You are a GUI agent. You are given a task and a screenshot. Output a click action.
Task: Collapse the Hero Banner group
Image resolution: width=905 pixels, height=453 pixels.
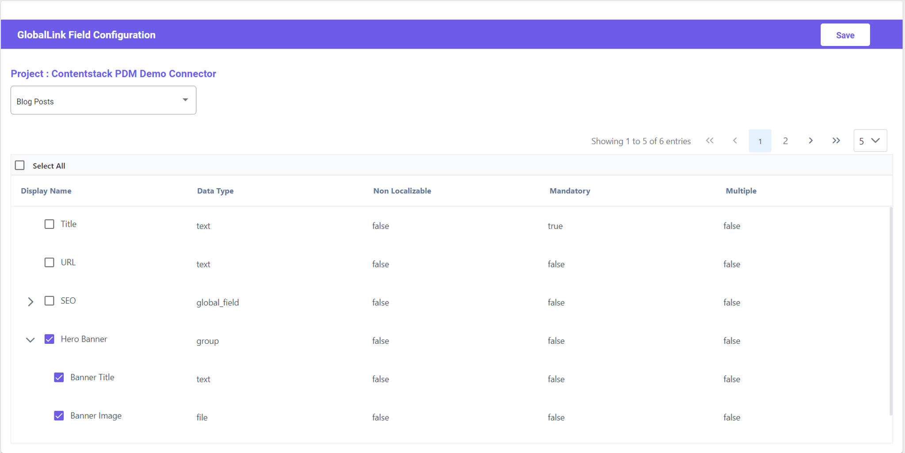click(x=30, y=340)
